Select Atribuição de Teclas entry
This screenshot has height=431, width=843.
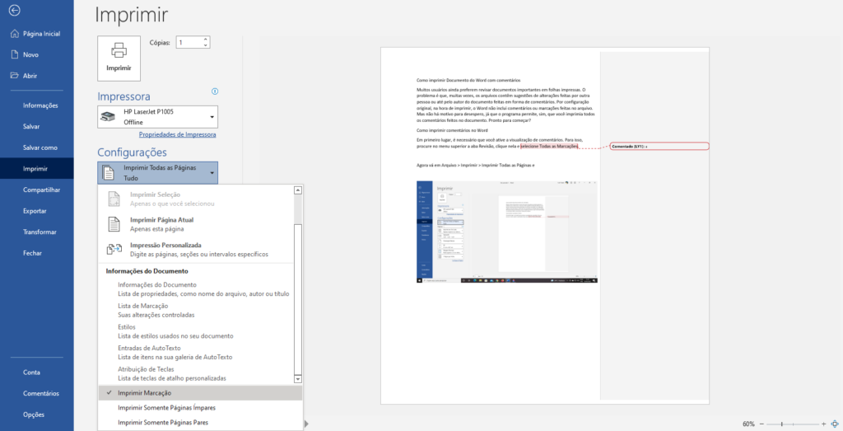coord(196,373)
